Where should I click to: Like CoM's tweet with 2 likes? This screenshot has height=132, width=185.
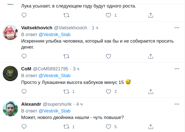108,91
